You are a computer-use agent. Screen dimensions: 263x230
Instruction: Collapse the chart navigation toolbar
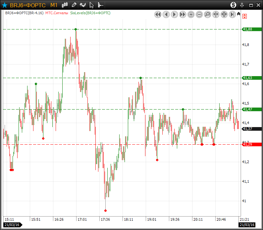(238, 14)
